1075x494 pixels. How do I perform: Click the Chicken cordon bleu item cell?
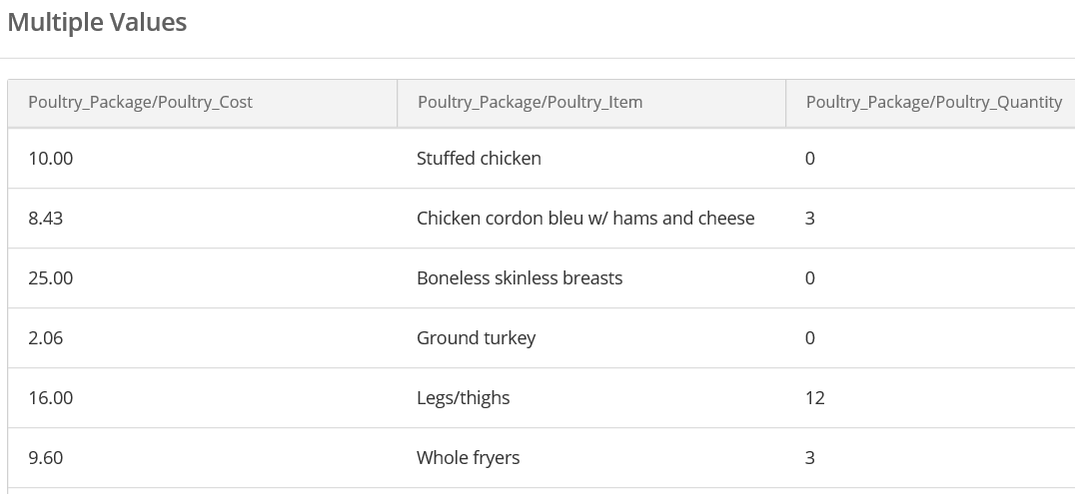[x=585, y=218]
